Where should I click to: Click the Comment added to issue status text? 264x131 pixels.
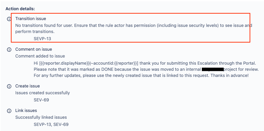(40, 56)
